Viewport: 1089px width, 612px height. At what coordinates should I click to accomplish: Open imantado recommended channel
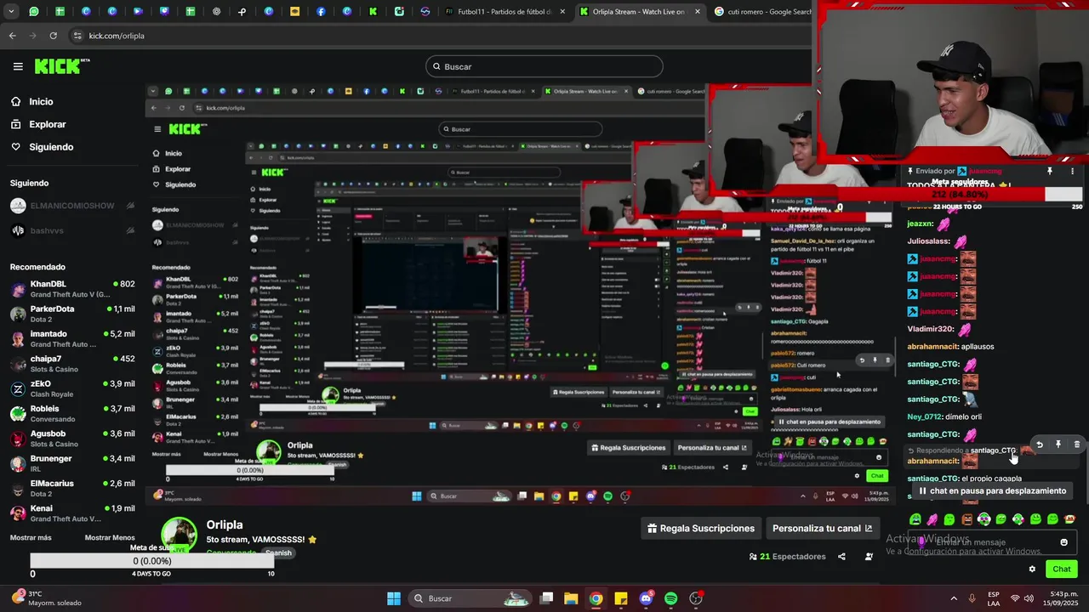pos(72,338)
